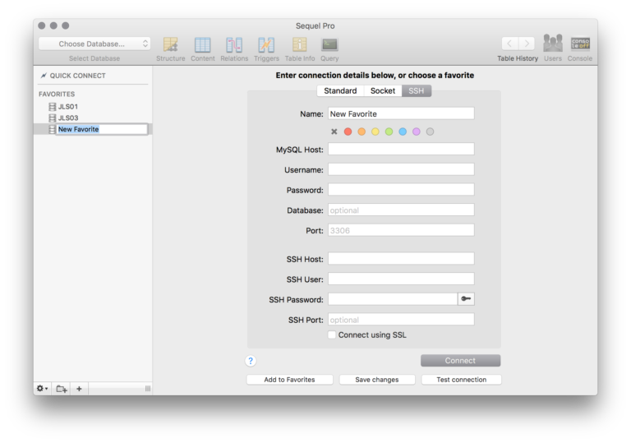The image size is (631, 443).
Task: Select the JLS01 favorite
Action: (x=63, y=107)
